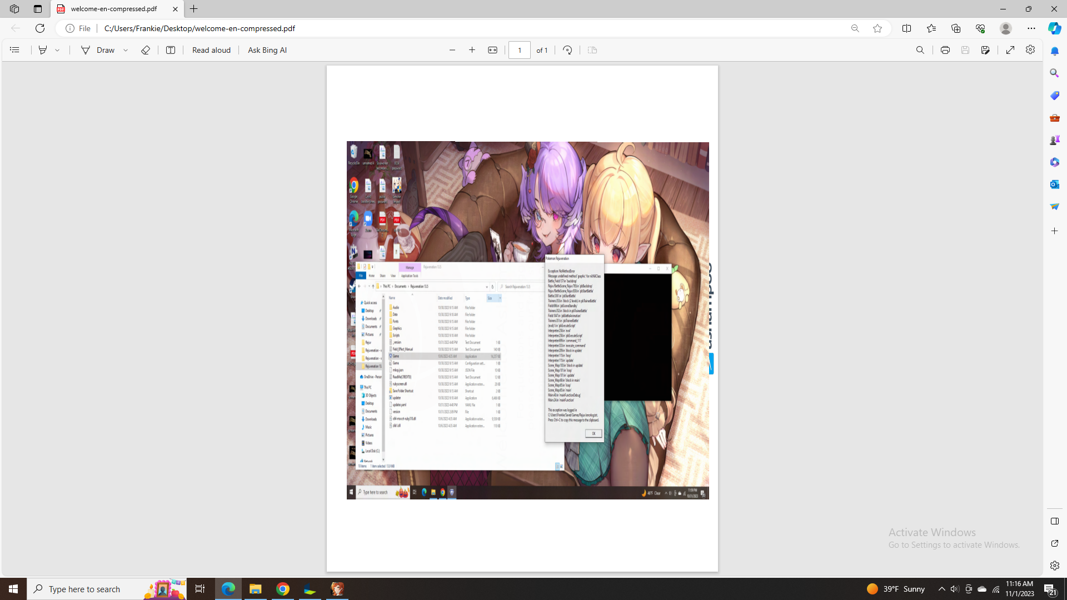Image resolution: width=1067 pixels, height=600 pixels.
Task: Open sidebar Microsoft 365
Action: tap(1054, 162)
